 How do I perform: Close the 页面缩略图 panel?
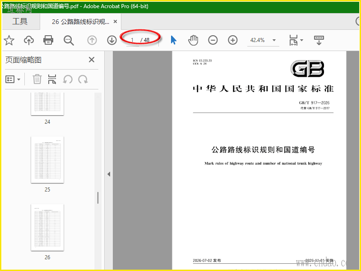click(92, 60)
